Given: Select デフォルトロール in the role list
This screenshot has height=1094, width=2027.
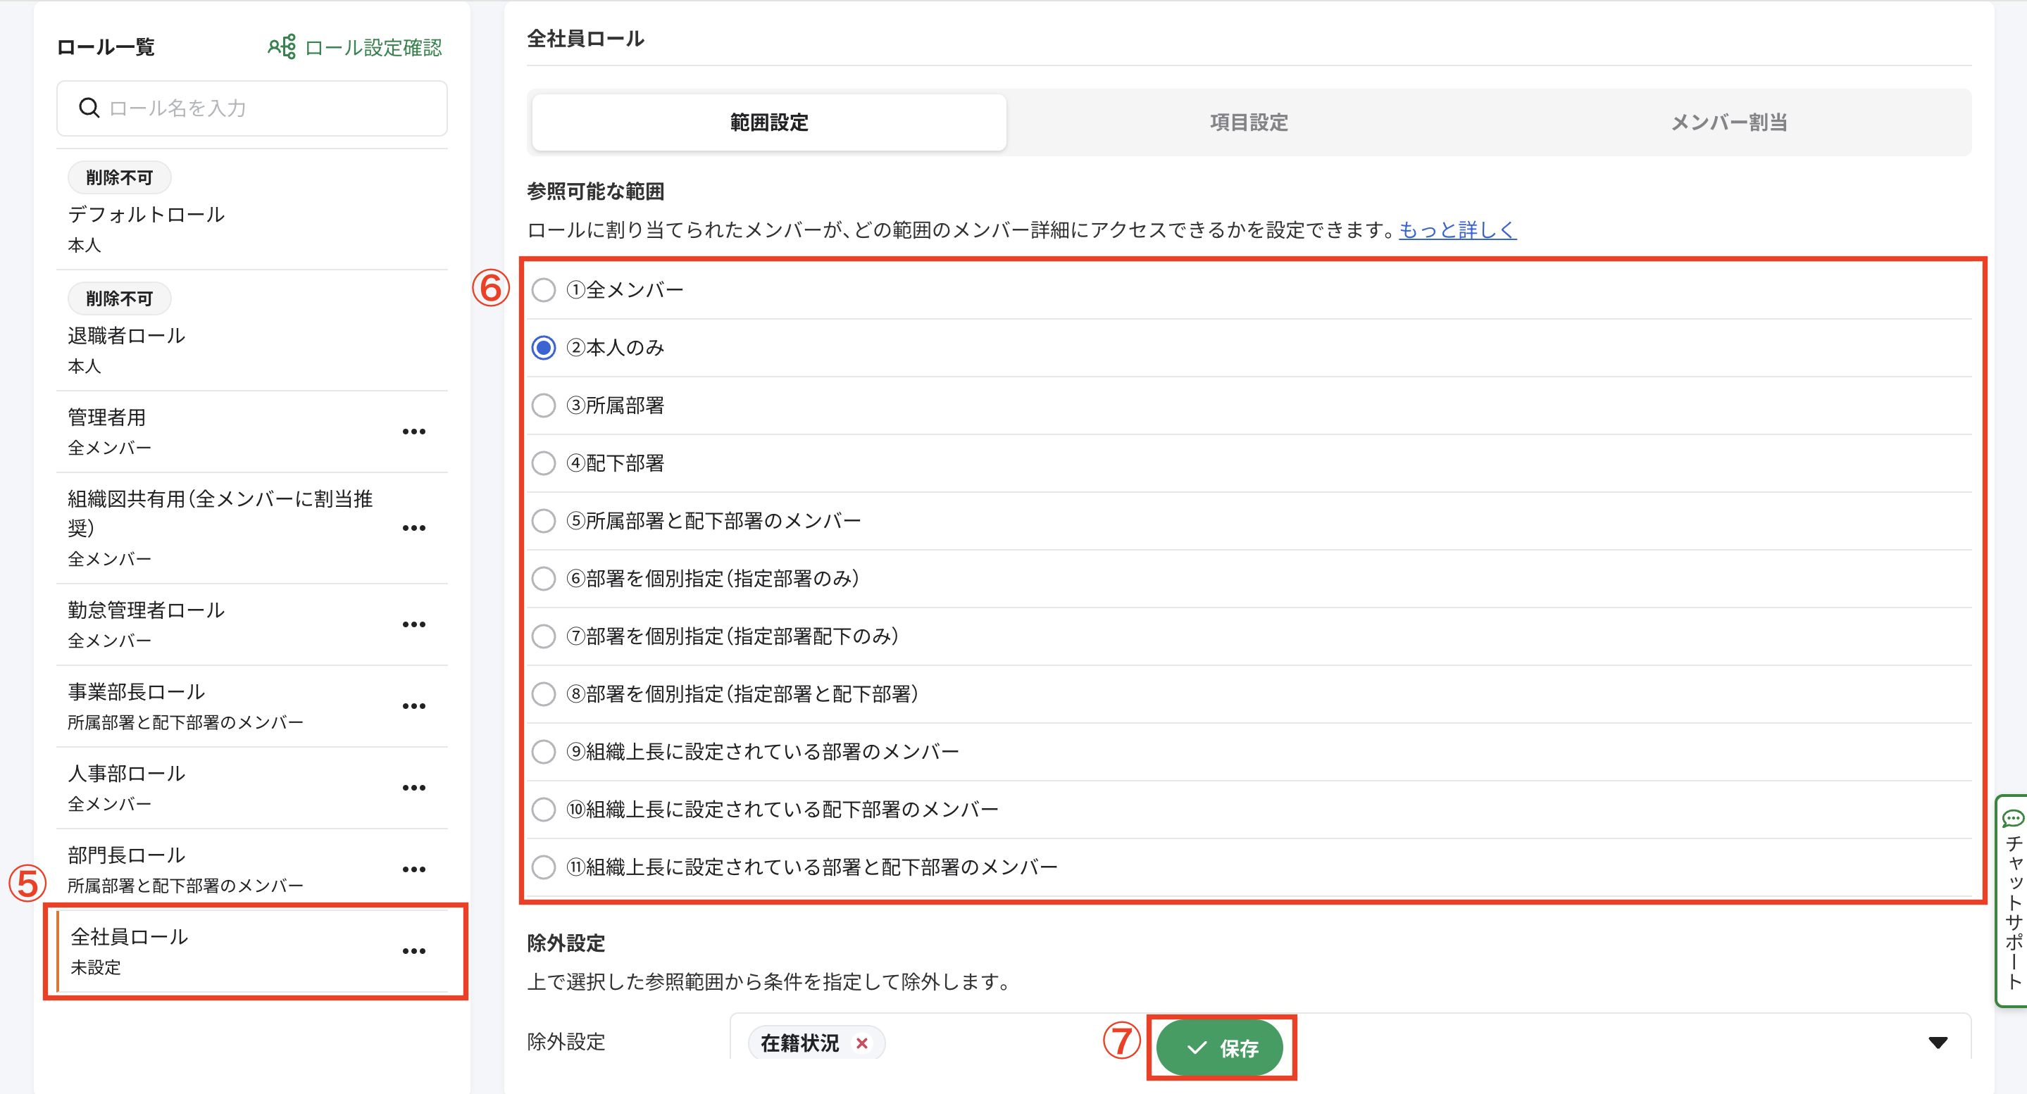Looking at the screenshot, I should [252, 210].
